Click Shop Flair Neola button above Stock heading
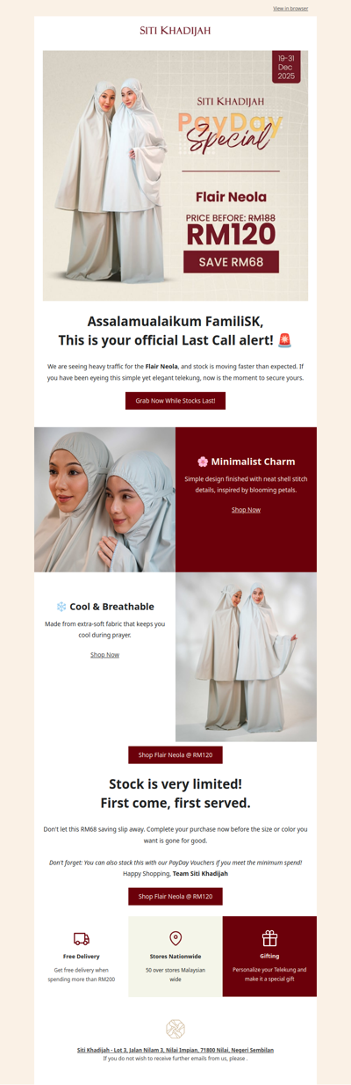This screenshot has height=1085, width=351. click(175, 755)
